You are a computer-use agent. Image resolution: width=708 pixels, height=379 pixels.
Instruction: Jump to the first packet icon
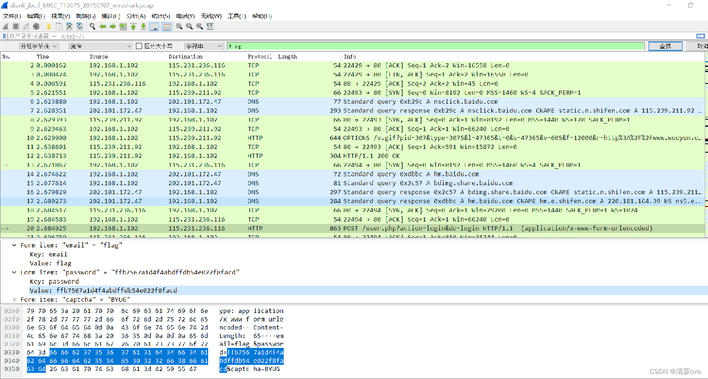point(134,26)
